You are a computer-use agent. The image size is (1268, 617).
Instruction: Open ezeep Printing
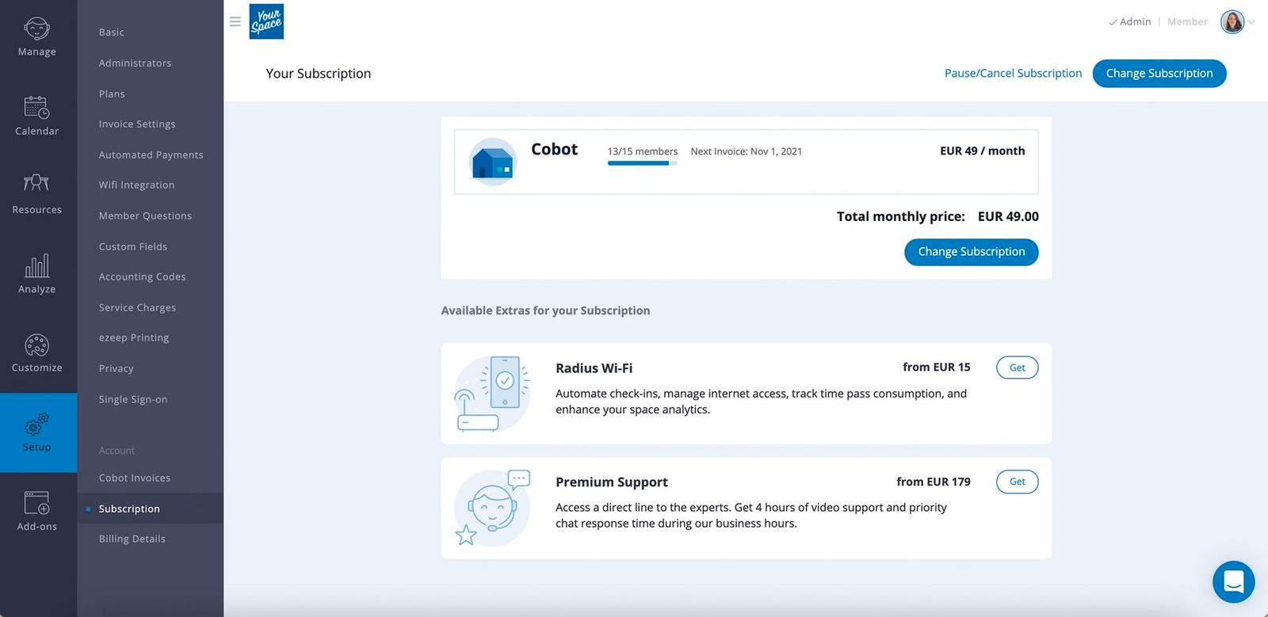134,338
